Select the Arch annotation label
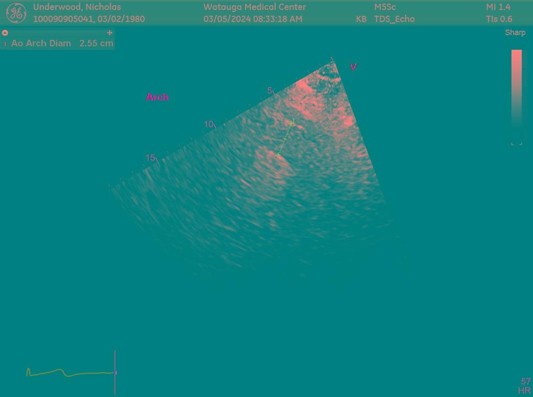Viewport: 533px width, 397px height. [157, 97]
